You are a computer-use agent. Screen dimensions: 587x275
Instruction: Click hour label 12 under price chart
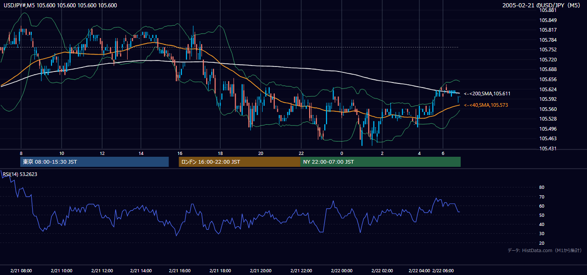tap(101, 153)
